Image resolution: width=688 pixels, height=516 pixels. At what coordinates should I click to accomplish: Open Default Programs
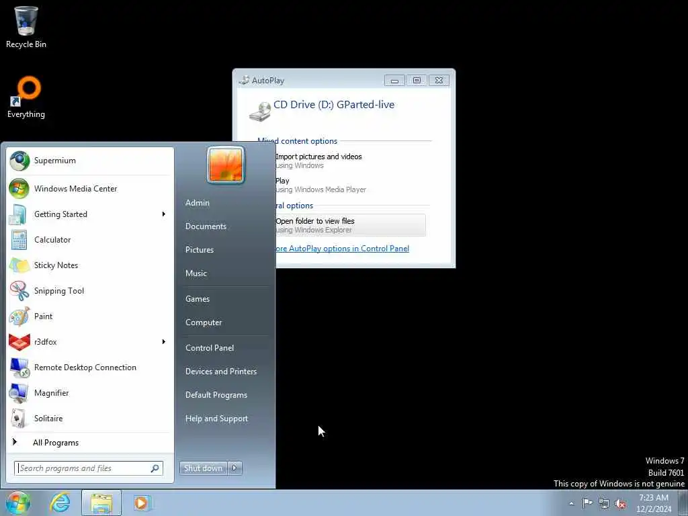click(x=216, y=395)
